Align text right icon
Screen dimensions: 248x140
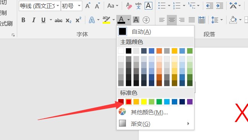click(x=182, y=20)
